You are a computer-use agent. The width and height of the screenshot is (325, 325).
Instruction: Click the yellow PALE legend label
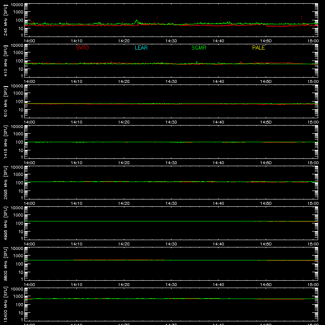pos(258,48)
